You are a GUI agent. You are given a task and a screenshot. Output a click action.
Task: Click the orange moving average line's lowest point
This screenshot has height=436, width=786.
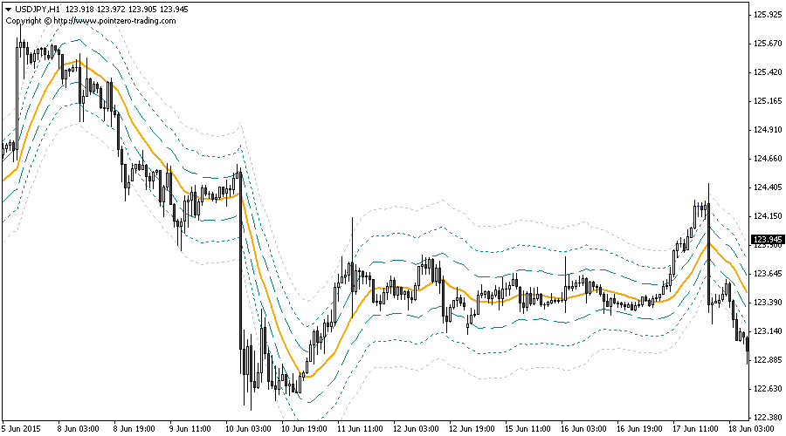pyautogui.click(x=303, y=376)
